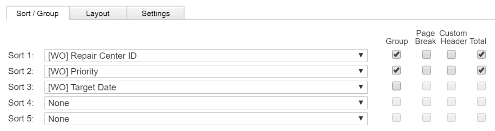The width and height of the screenshot is (495, 131).
Task: Switch to the Layout tab
Action: click(97, 13)
